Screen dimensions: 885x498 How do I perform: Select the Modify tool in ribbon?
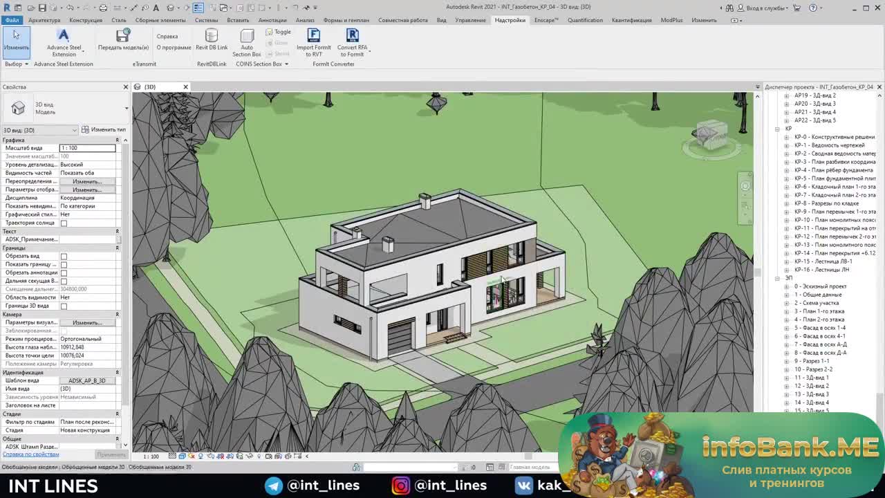pos(16,40)
